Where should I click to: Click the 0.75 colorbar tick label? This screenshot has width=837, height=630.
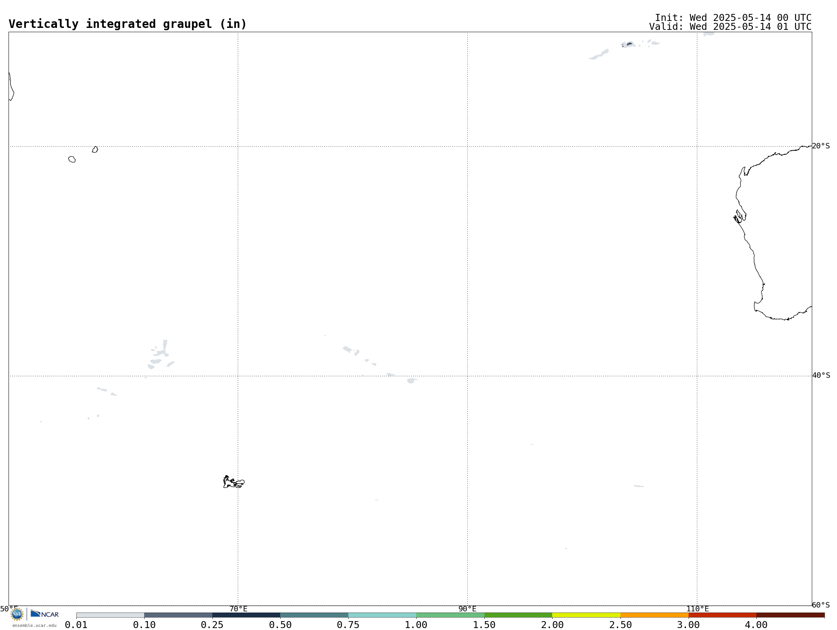coord(348,625)
